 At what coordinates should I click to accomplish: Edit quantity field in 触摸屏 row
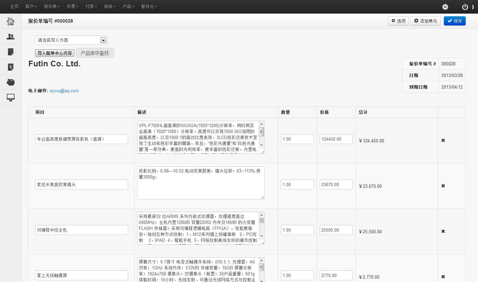(x=297, y=275)
